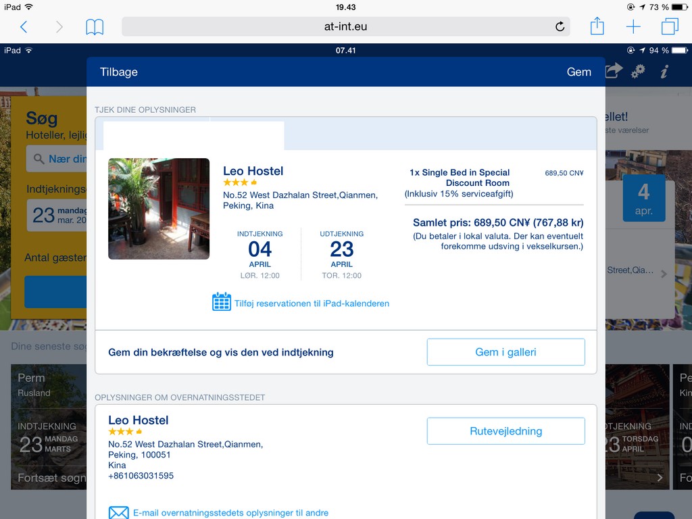Tap Safari's forward navigation arrow

pyautogui.click(x=59, y=27)
